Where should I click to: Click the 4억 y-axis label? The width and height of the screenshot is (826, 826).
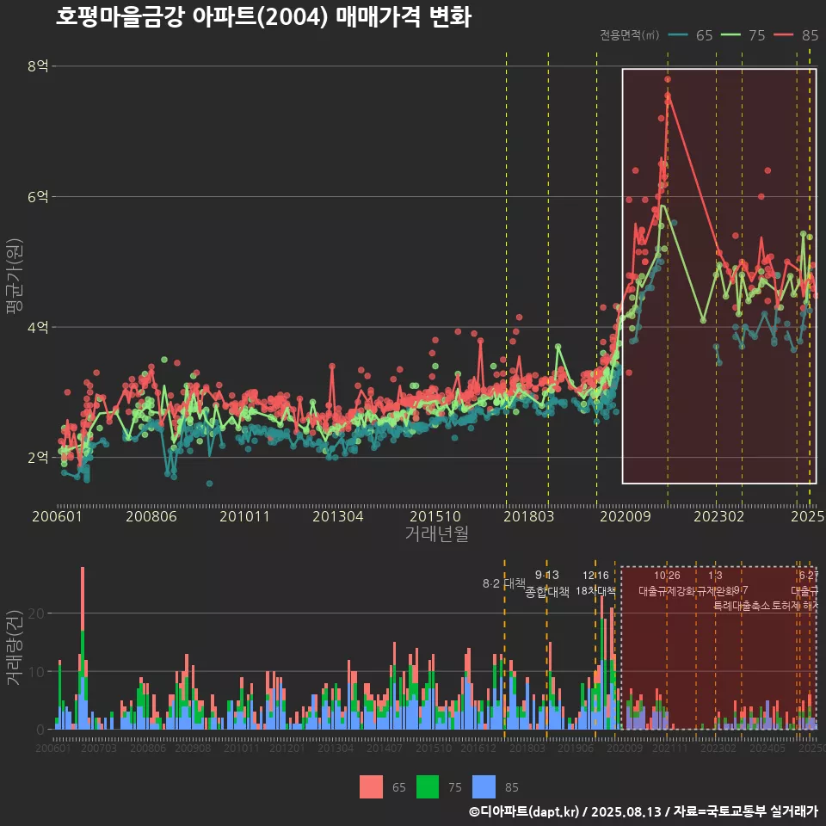38,327
